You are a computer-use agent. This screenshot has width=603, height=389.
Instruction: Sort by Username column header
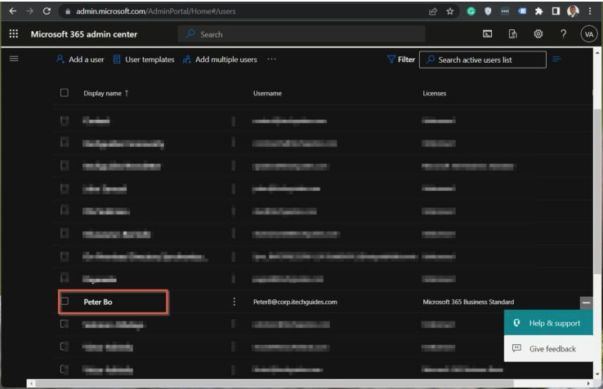pos(267,93)
